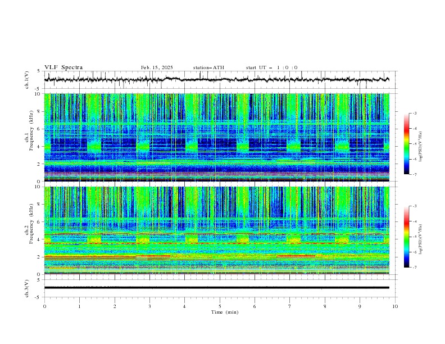Image resolution: width=445 pixels, height=344 pixels.
Task: Click the ch.1 PSD color scale bar
Action: [x=406, y=143]
